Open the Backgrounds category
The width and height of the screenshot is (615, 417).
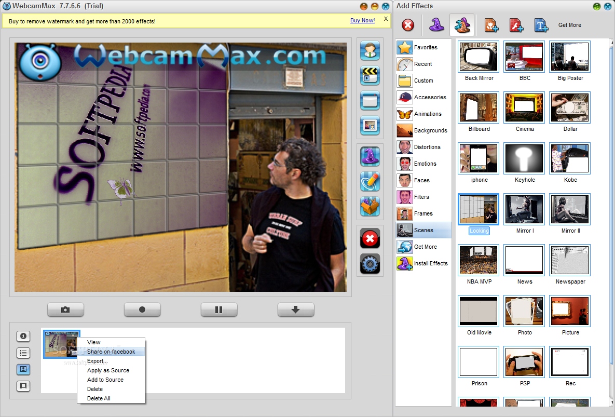tap(423, 130)
